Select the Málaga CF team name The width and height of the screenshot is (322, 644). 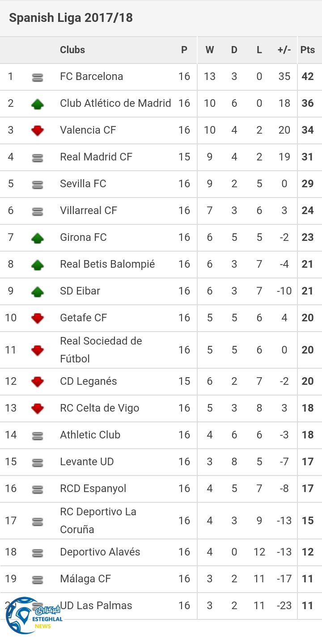[x=85, y=579]
